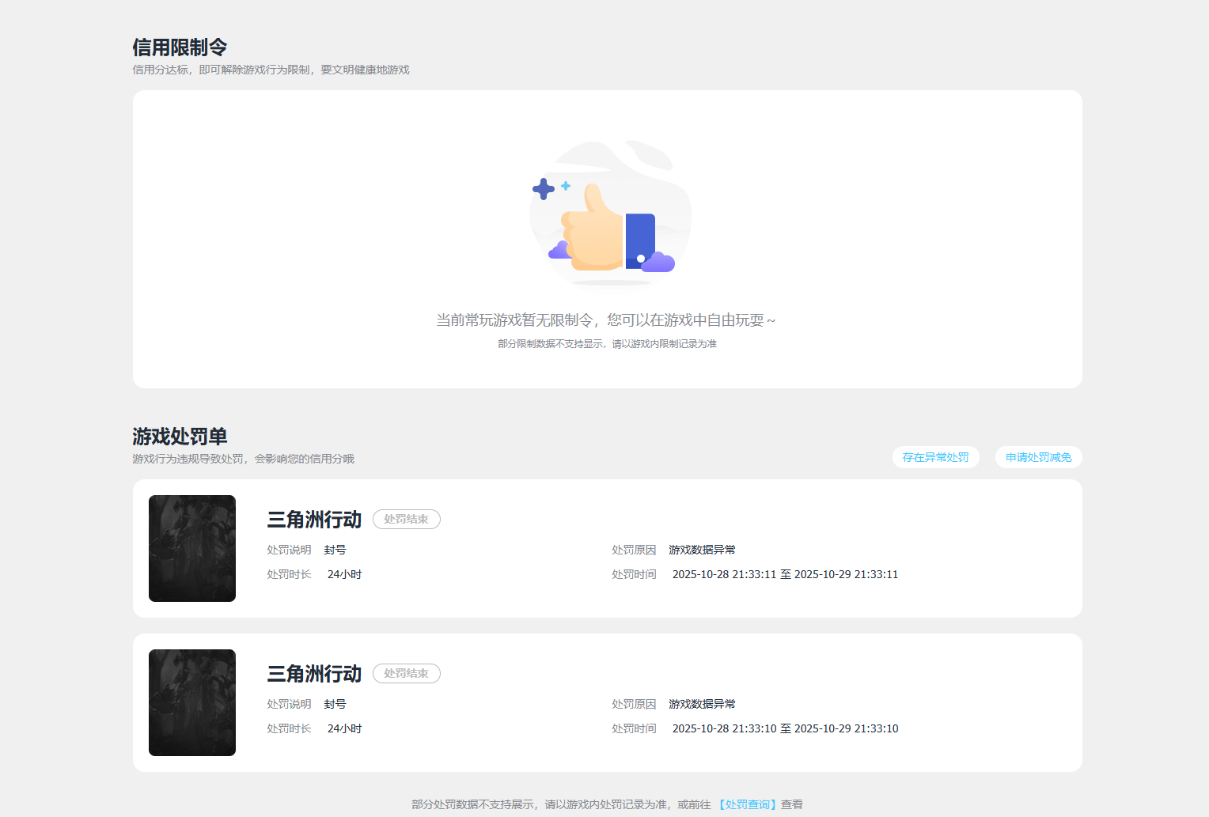Image resolution: width=1209 pixels, height=817 pixels.
Task: Click the first 游戏数据异常 penalty reason
Action: click(702, 550)
